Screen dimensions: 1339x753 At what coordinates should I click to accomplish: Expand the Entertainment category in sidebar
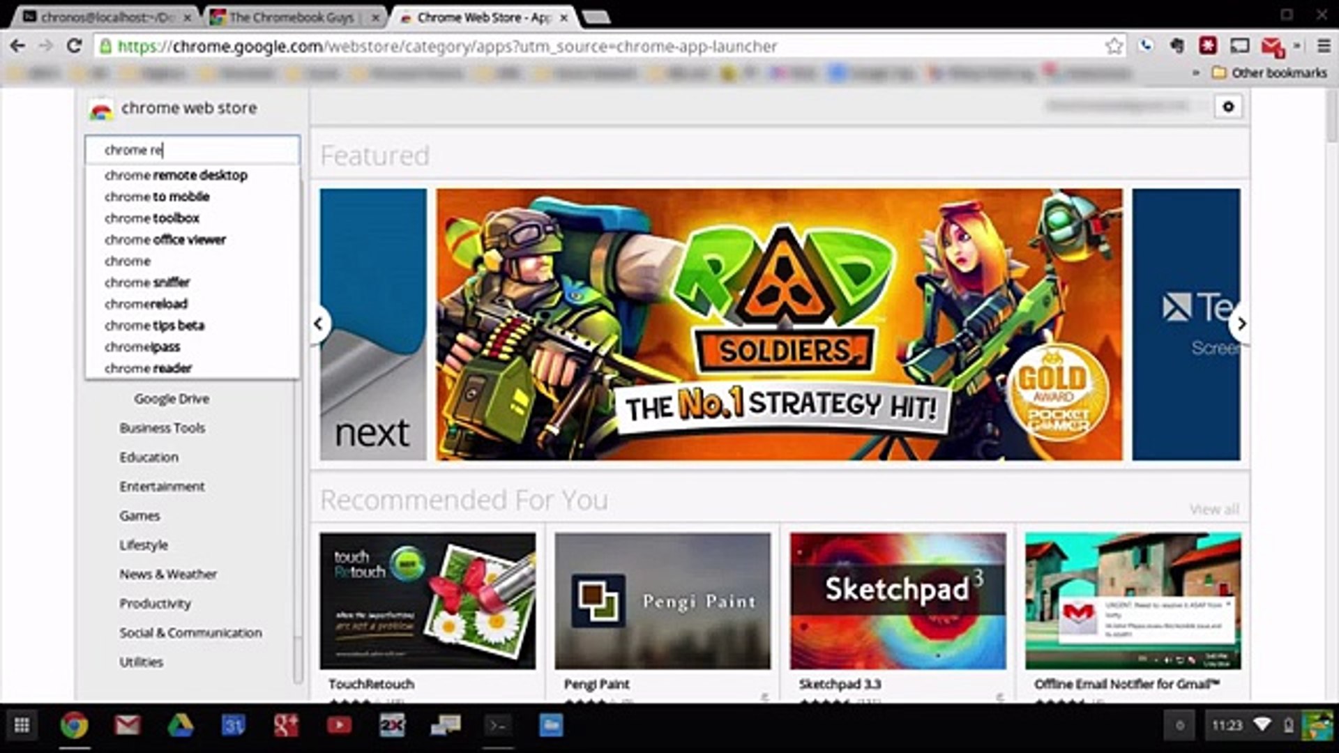[162, 485]
